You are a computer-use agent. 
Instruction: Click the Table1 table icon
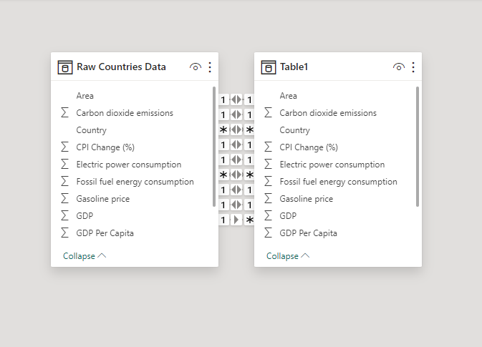(x=269, y=67)
